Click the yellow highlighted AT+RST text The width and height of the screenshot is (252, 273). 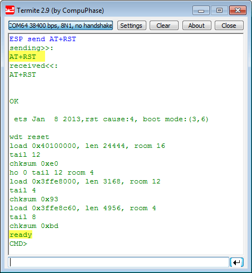23,57
